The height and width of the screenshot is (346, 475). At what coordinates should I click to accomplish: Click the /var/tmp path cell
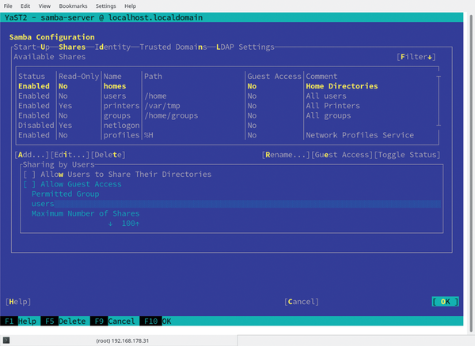[x=162, y=106]
